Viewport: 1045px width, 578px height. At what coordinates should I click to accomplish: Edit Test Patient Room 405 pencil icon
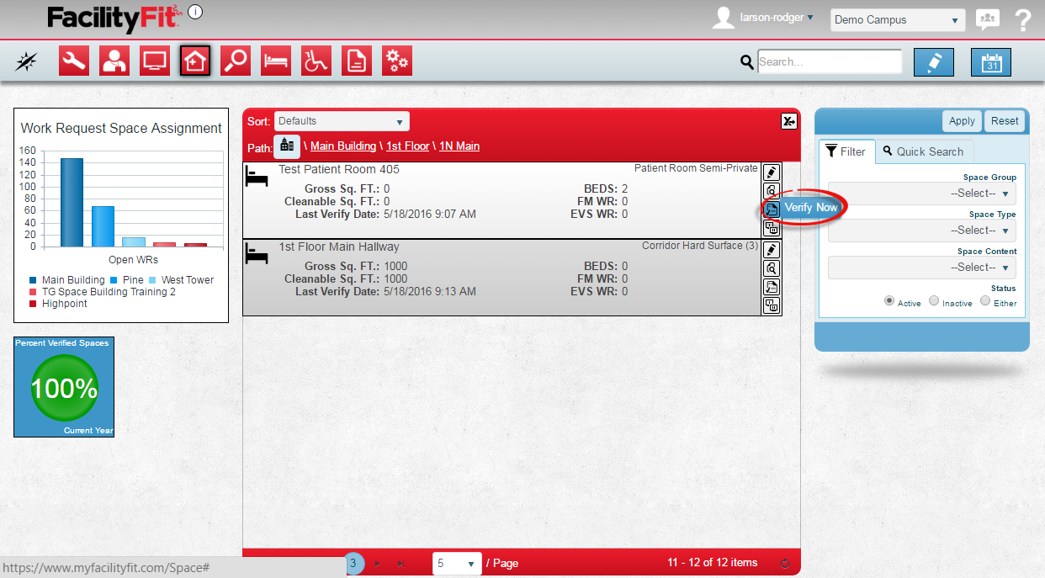pos(771,172)
